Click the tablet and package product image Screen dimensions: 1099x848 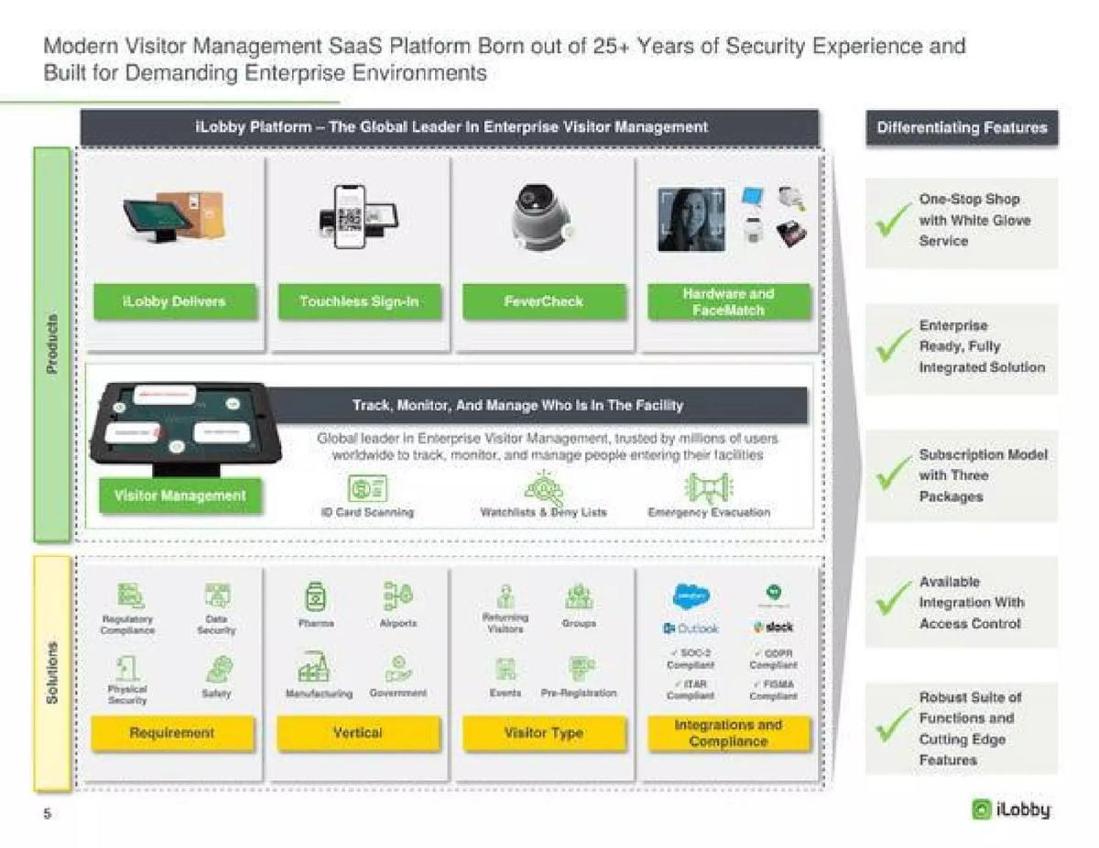click(x=174, y=215)
